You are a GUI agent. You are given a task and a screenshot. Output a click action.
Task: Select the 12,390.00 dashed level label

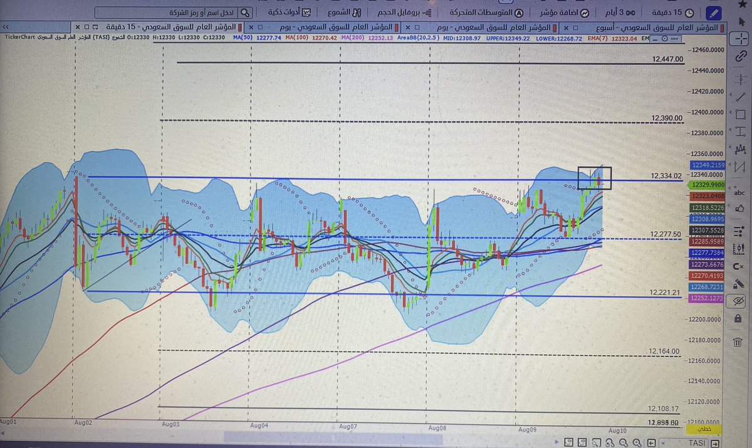point(667,117)
